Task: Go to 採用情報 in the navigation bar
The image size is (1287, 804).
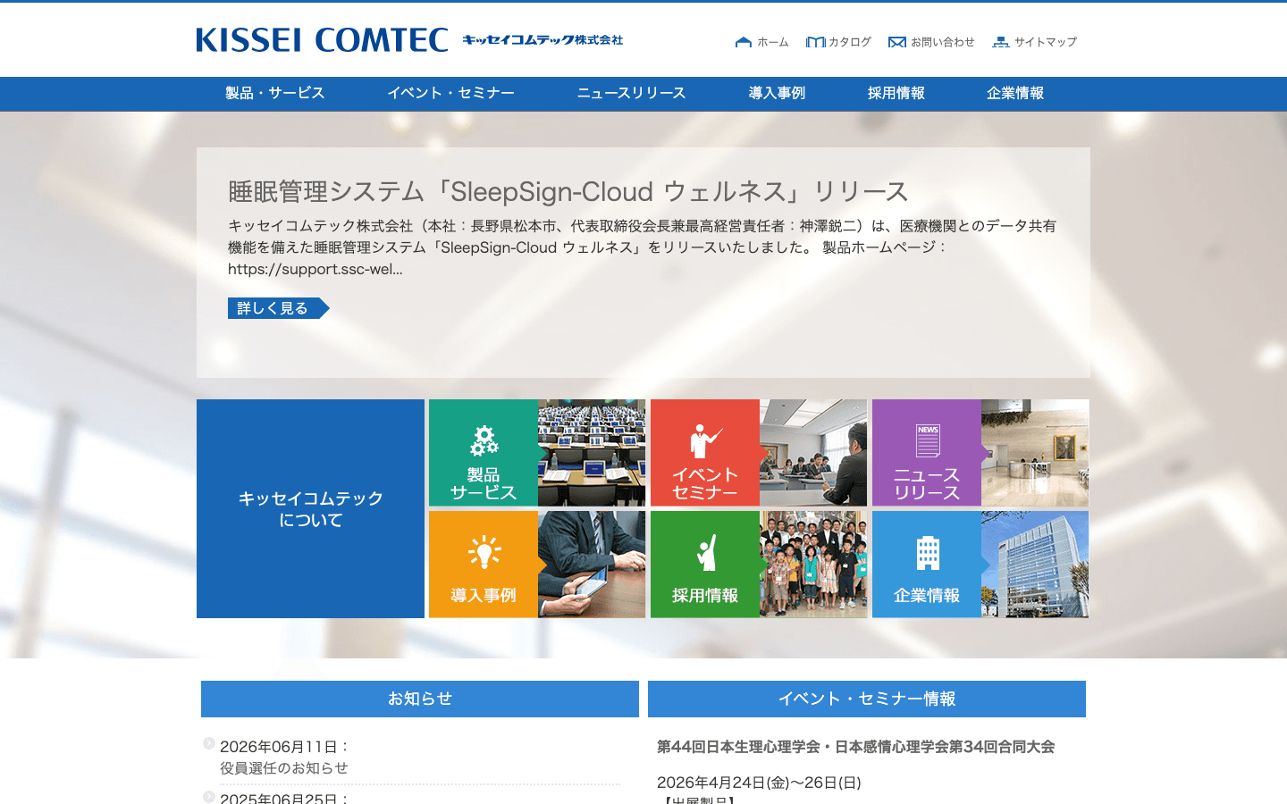Action: [x=896, y=93]
